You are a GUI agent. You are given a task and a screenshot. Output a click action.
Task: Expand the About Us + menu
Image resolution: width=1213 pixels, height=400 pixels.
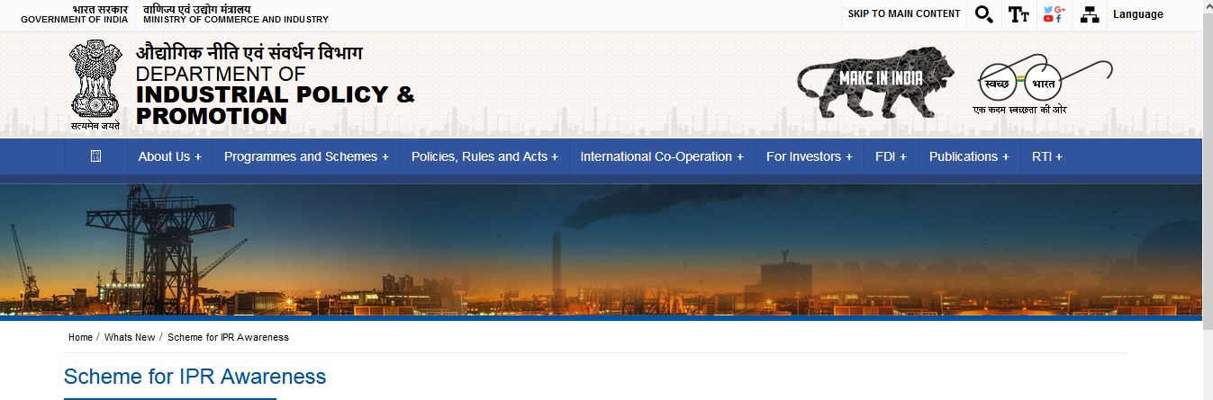coord(169,156)
